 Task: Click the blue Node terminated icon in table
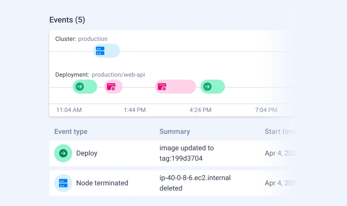(x=63, y=183)
